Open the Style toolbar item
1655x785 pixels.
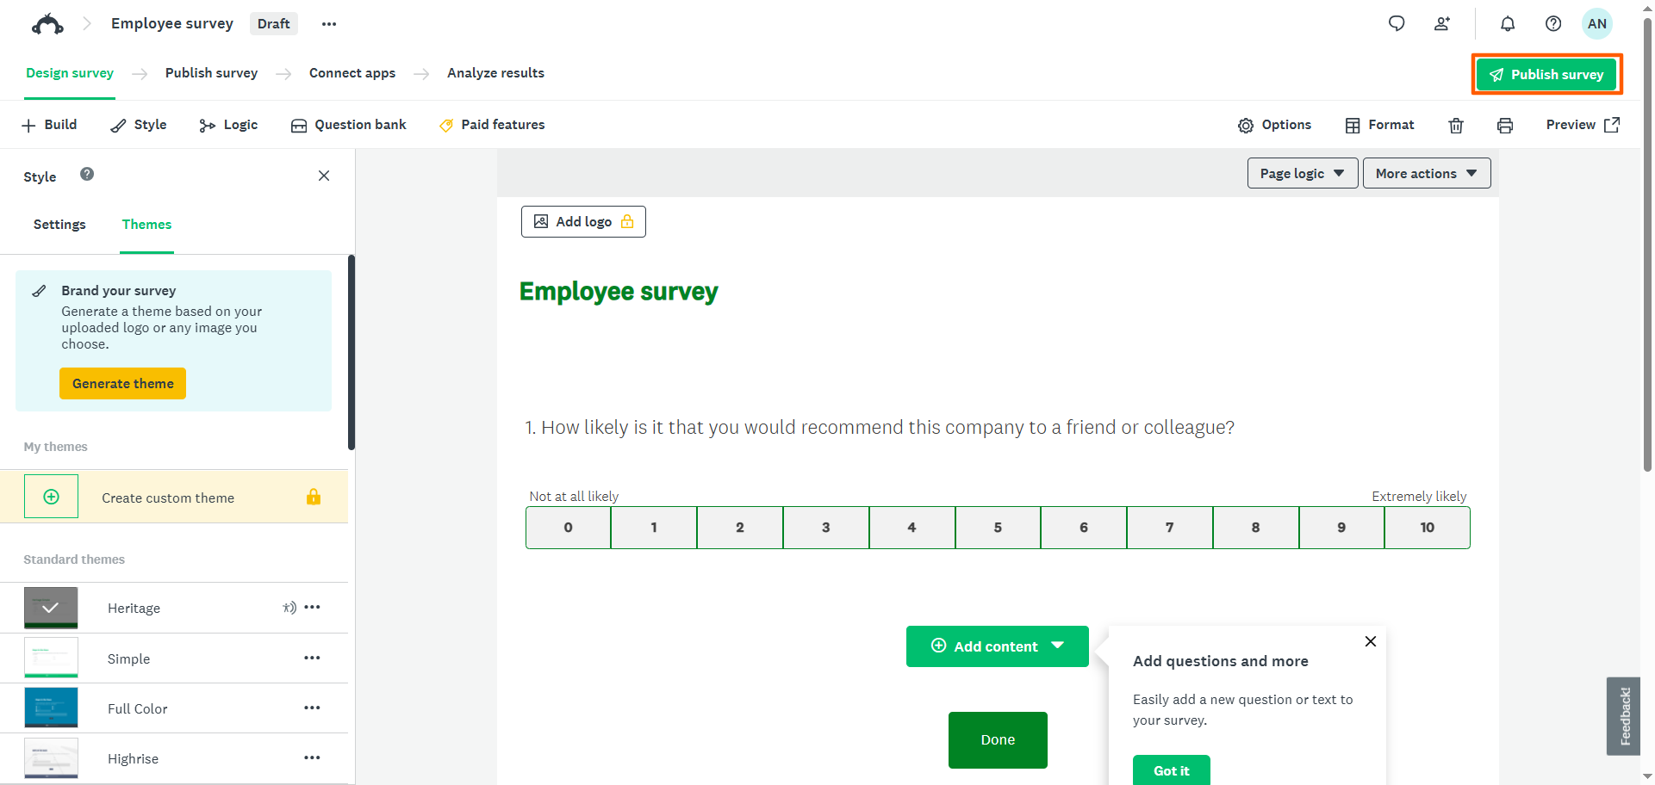pos(139,125)
